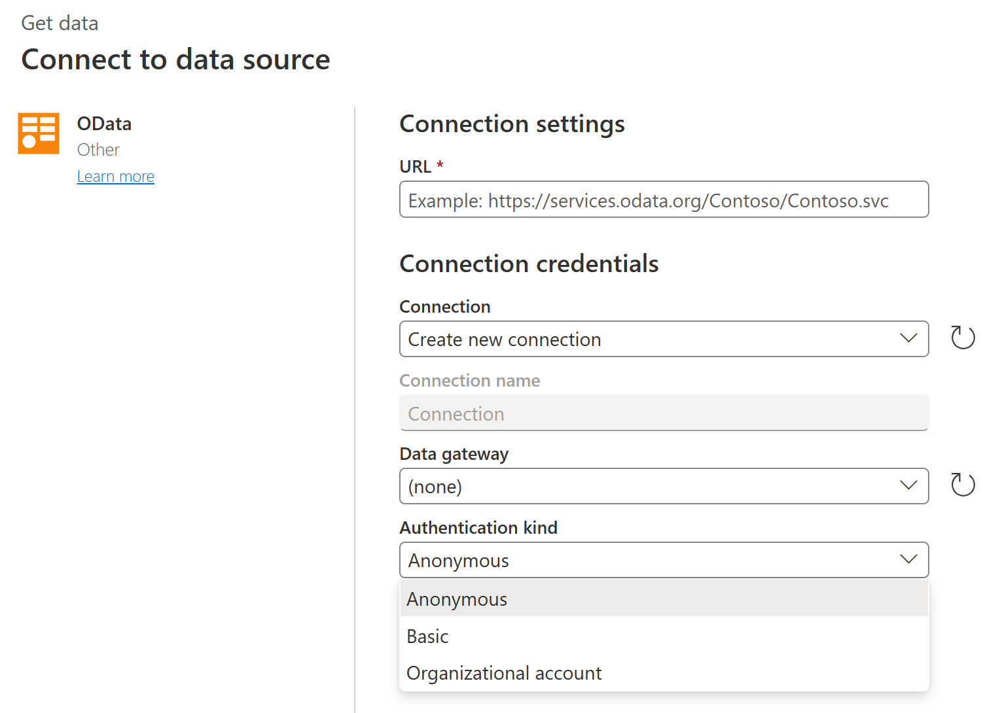
Task: Open the Learn more link
Action: point(115,175)
